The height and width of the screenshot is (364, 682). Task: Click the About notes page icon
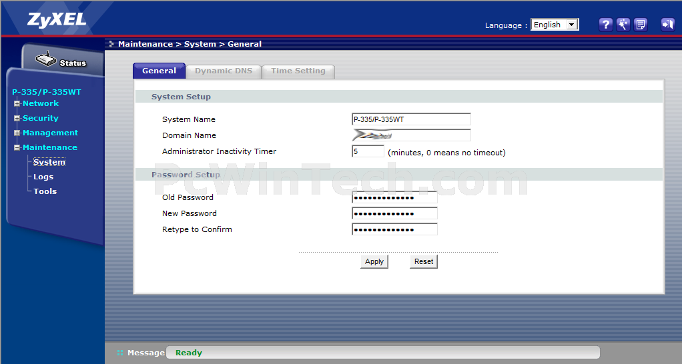tap(641, 25)
